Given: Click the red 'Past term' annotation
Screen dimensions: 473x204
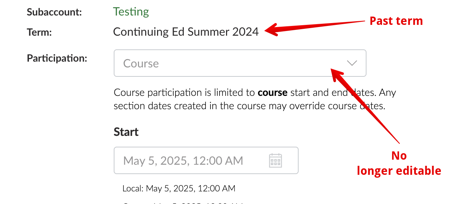Looking at the screenshot, I should [396, 21].
